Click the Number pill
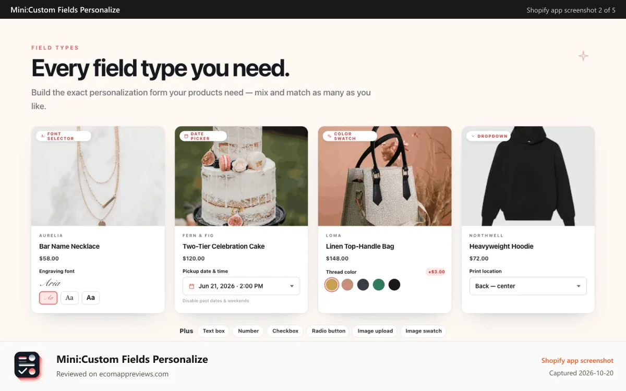The width and height of the screenshot is (626, 391). 248,331
